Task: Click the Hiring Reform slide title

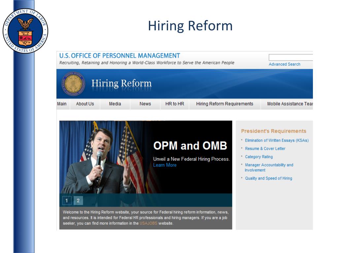Action: pos(190,26)
